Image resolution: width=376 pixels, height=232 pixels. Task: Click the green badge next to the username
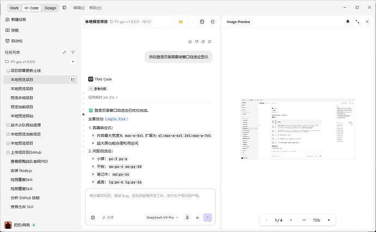point(34,225)
